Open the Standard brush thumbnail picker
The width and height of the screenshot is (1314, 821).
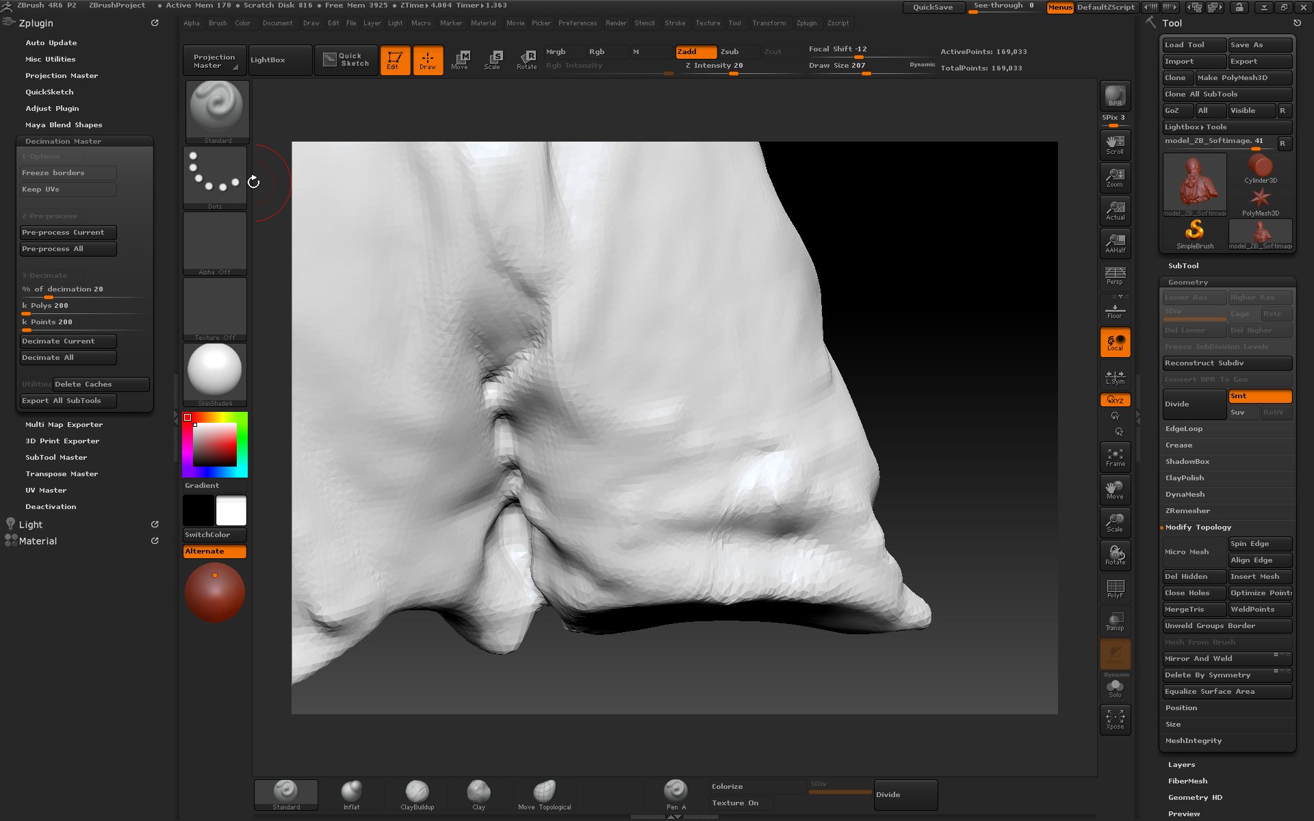[x=217, y=112]
